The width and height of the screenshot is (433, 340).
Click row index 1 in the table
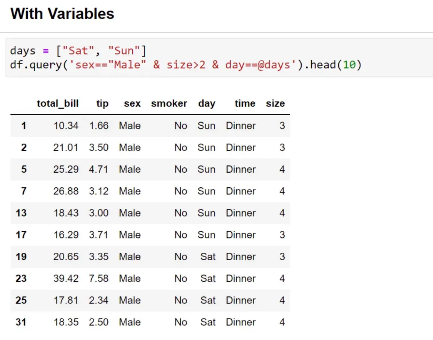[24, 126]
